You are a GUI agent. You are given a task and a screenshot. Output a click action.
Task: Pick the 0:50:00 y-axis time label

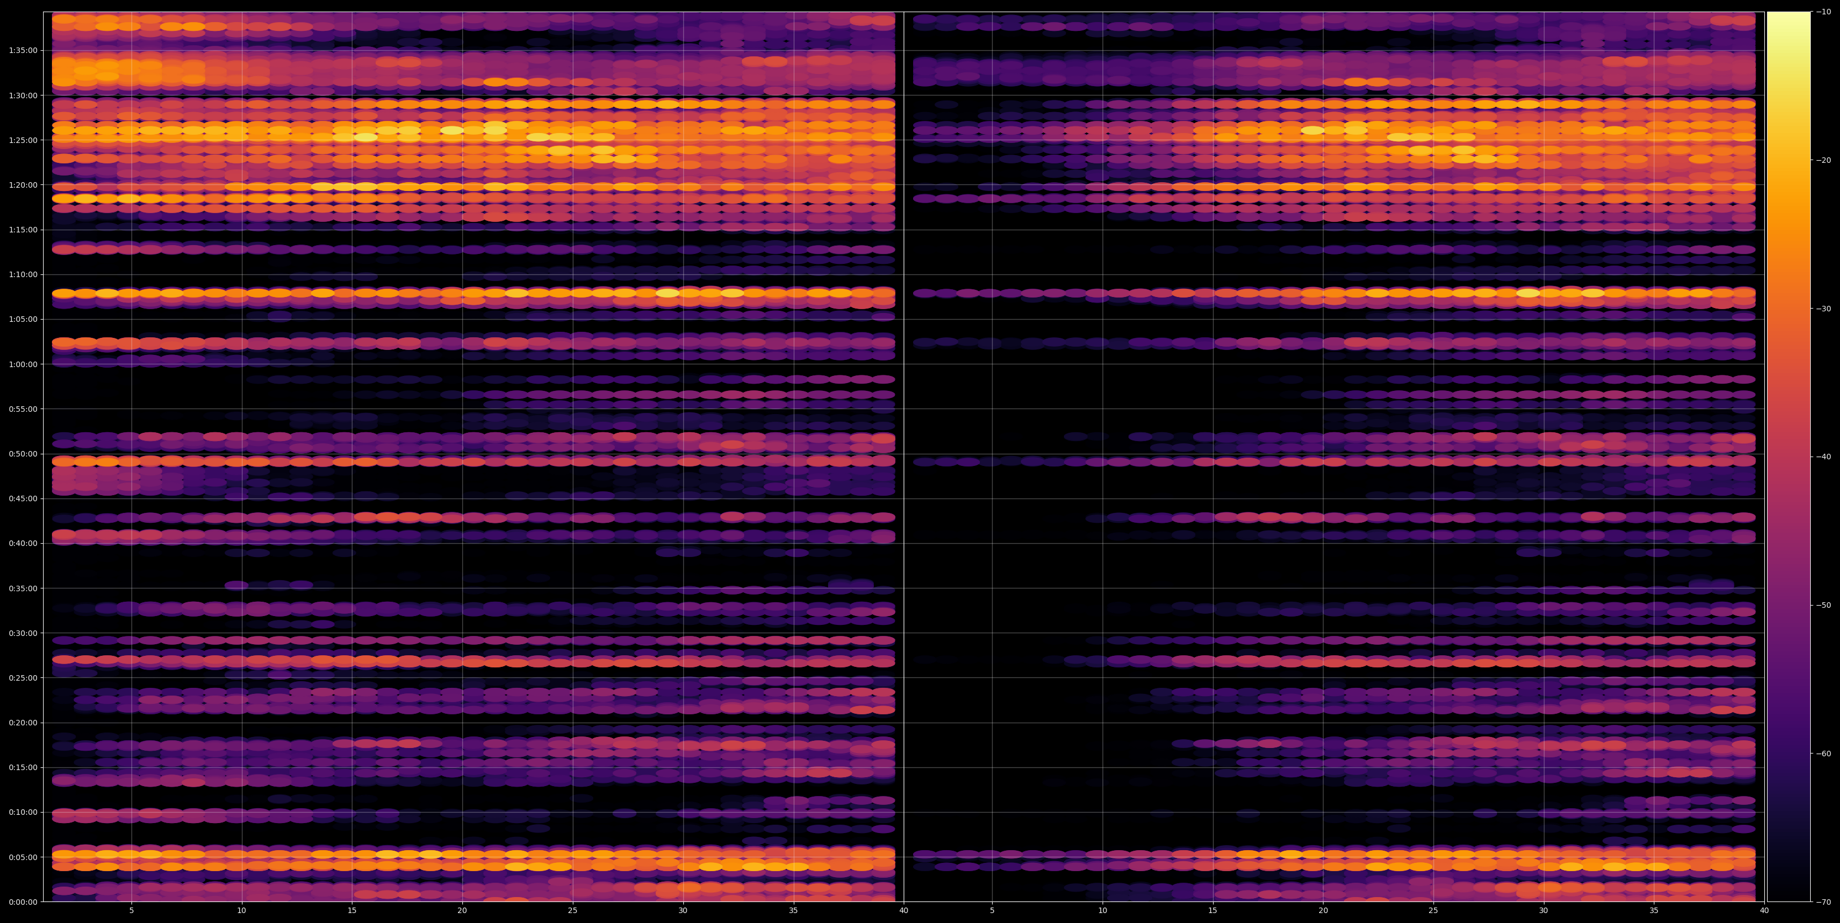(23, 454)
